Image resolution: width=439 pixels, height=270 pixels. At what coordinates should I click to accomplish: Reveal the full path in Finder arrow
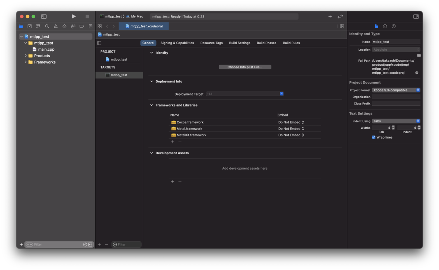click(417, 73)
